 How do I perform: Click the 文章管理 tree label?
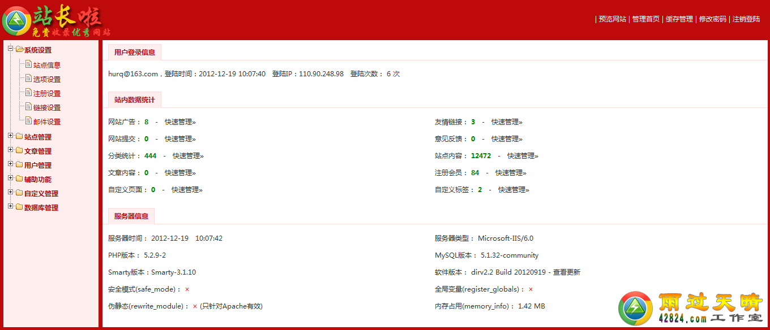click(x=38, y=151)
